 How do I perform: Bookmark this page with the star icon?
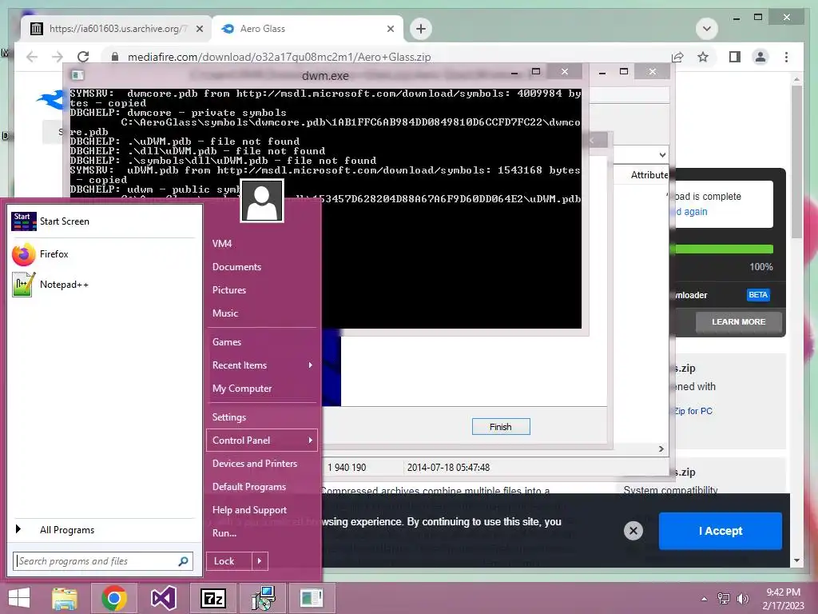click(x=703, y=57)
